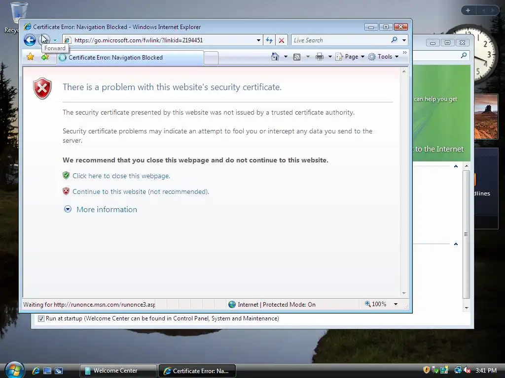Click the 3:41 PM clock
Viewport: 505px width, 378px height.
pyautogui.click(x=486, y=370)
